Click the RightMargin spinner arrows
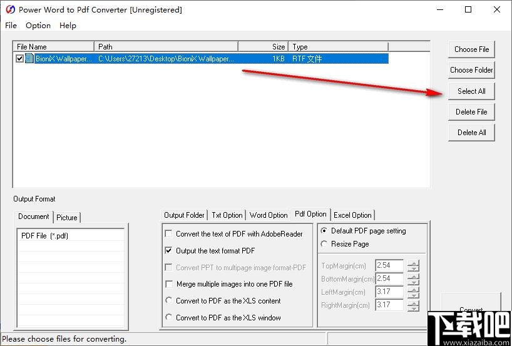Screen dimensions: 512x346 (x=413, y=306)
